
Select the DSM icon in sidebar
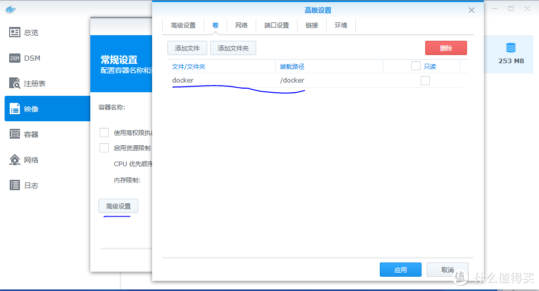14,58
